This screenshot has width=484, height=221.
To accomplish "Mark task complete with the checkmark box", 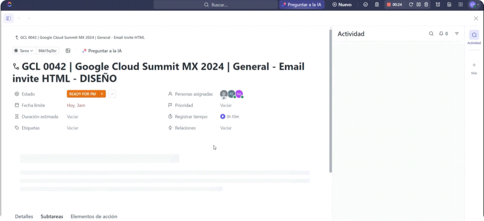I will point(112,94).
